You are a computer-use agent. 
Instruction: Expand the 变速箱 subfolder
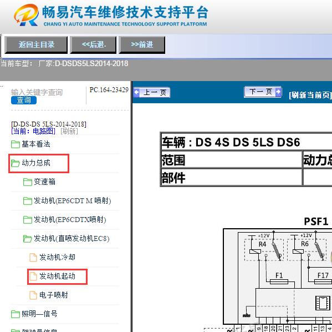click(x=44, y=182)
